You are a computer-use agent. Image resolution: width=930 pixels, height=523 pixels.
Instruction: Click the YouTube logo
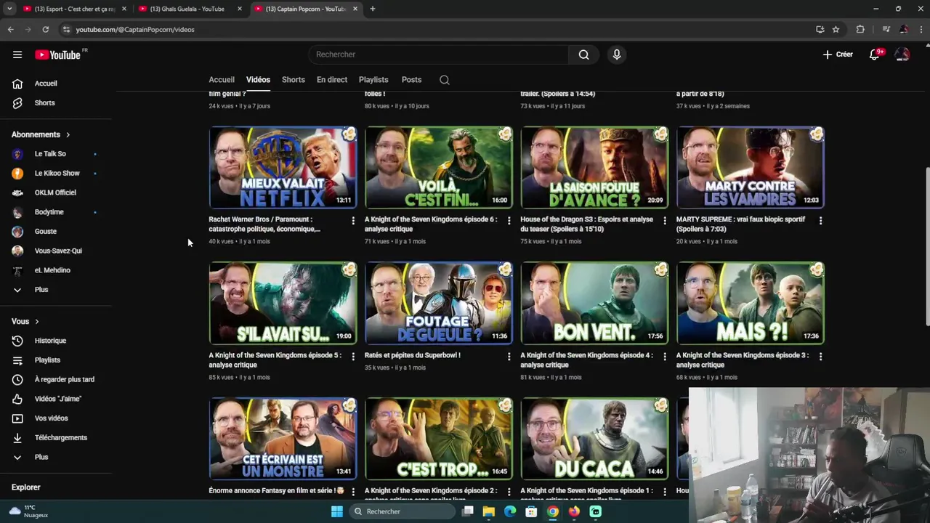pos(57,54)
